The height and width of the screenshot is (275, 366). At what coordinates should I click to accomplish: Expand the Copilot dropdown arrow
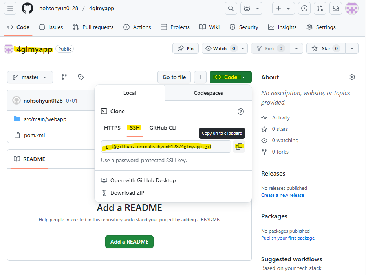(x=258, y=8)
